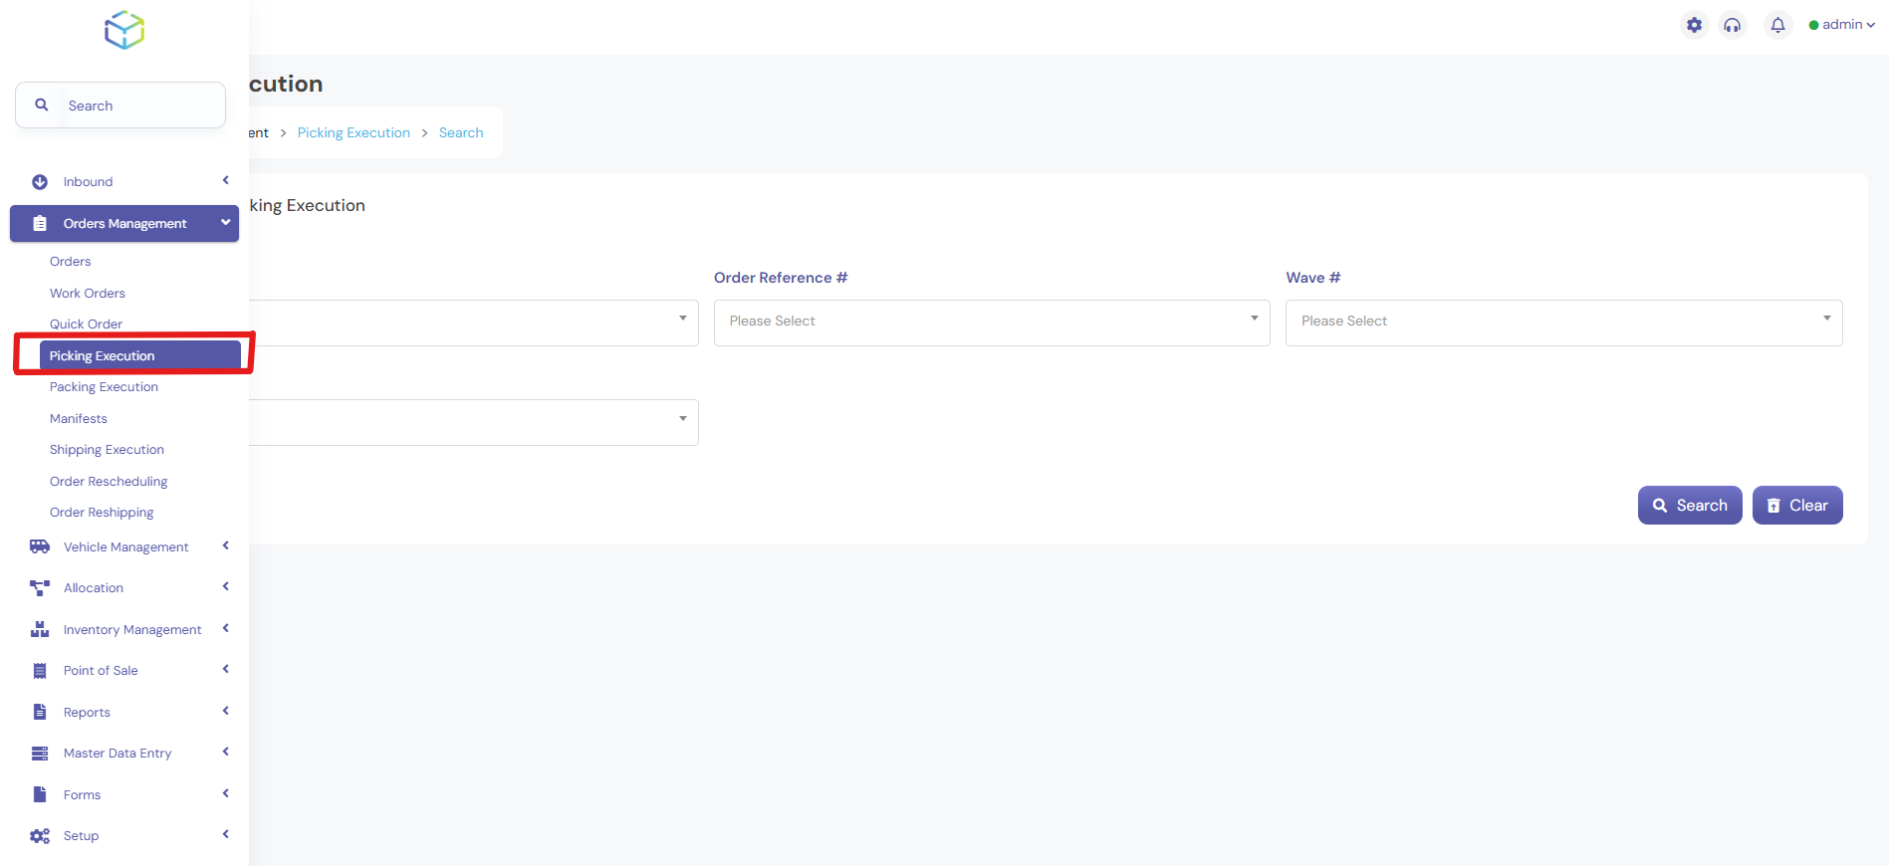This screenshot has height=866, width=1889.
Task: Click the settings gear icon in header
Action: click(1694, 25)
